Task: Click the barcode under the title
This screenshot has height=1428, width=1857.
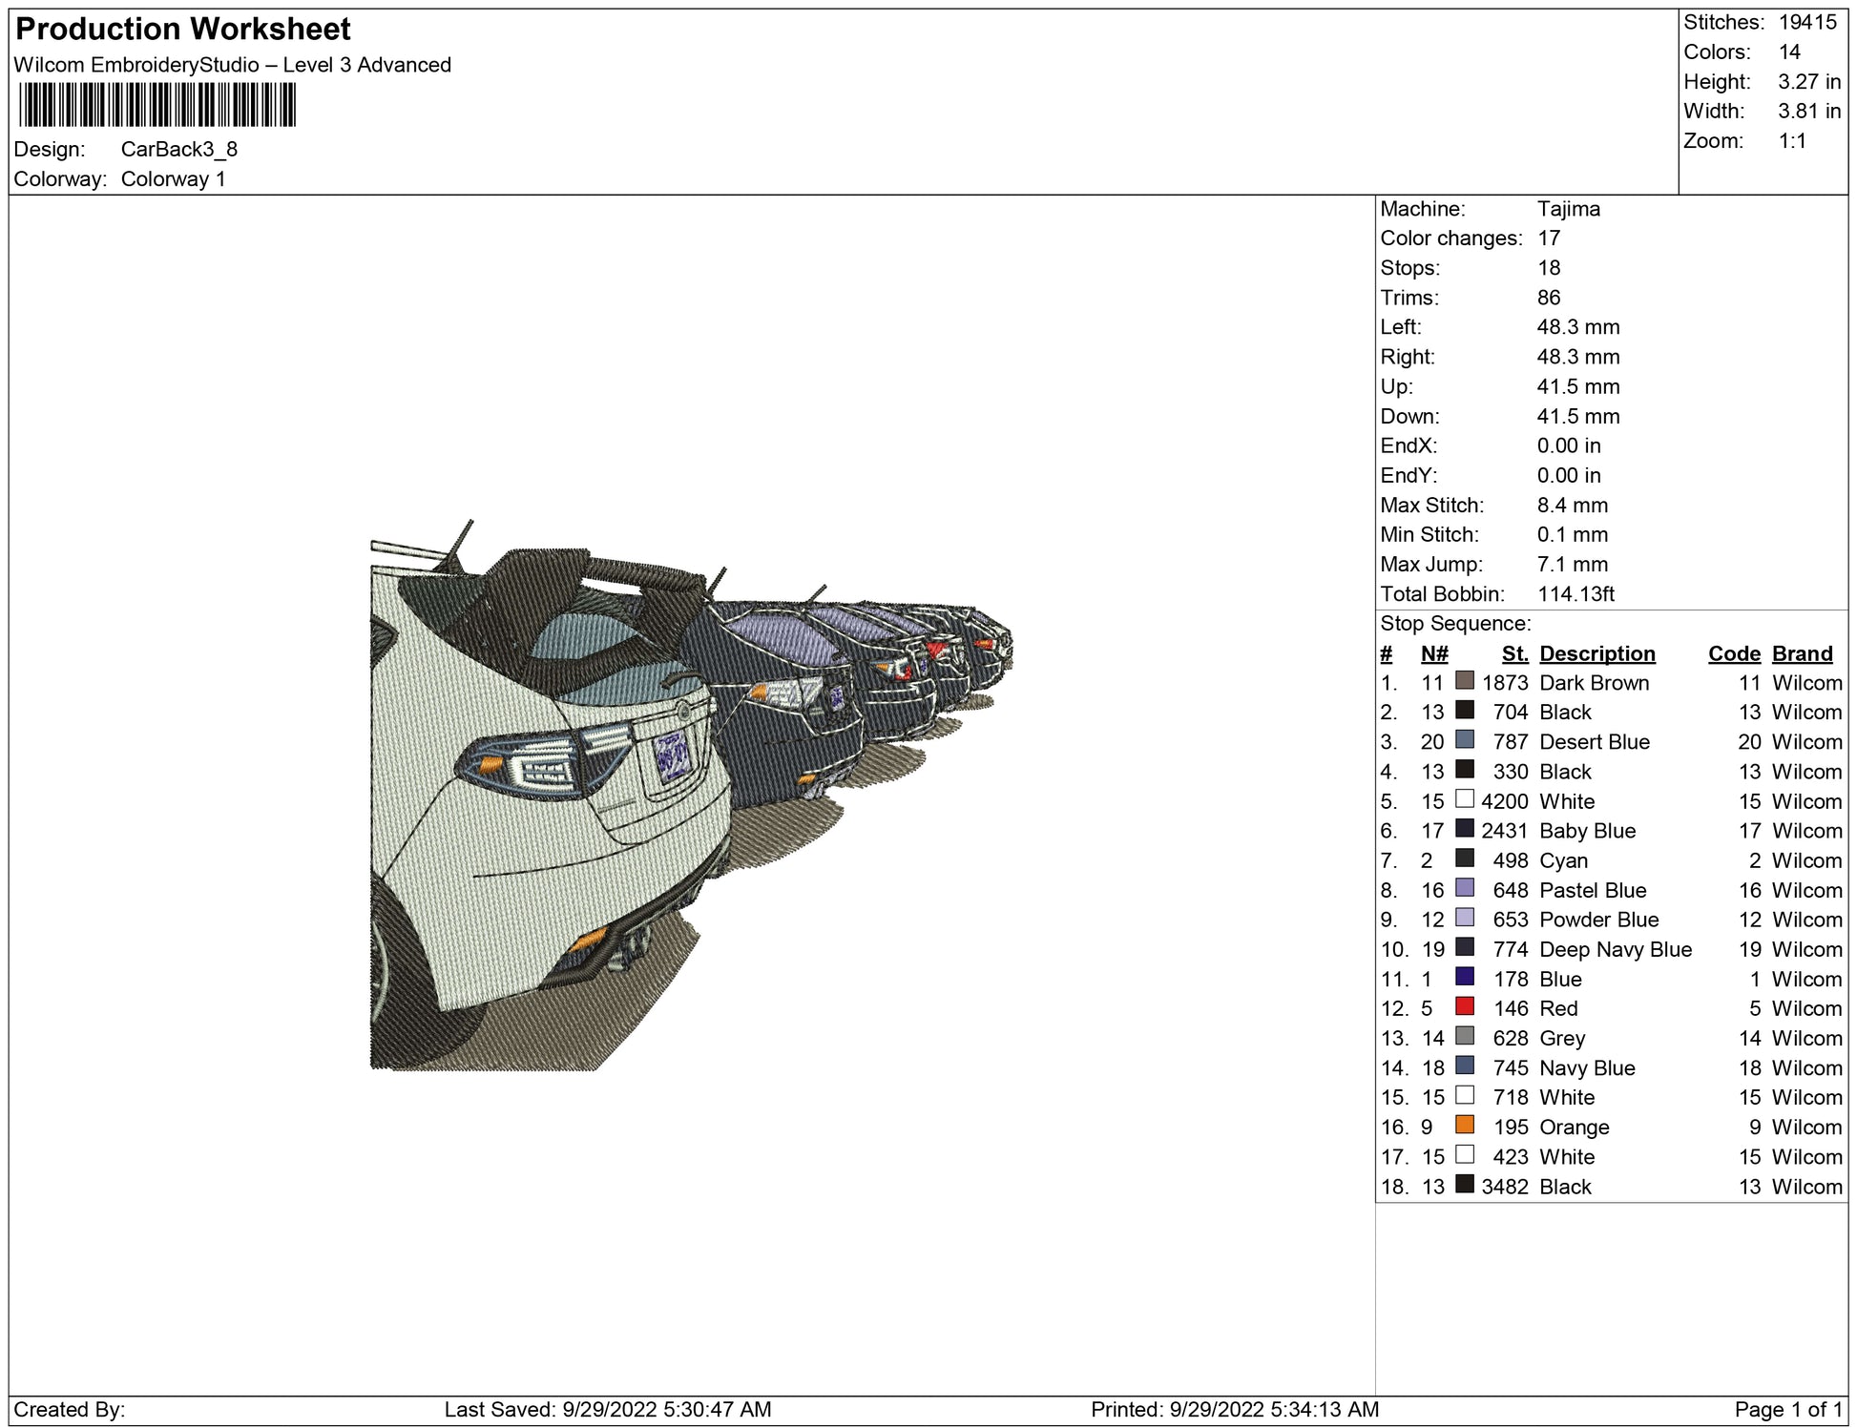Action: coord(157,105)
